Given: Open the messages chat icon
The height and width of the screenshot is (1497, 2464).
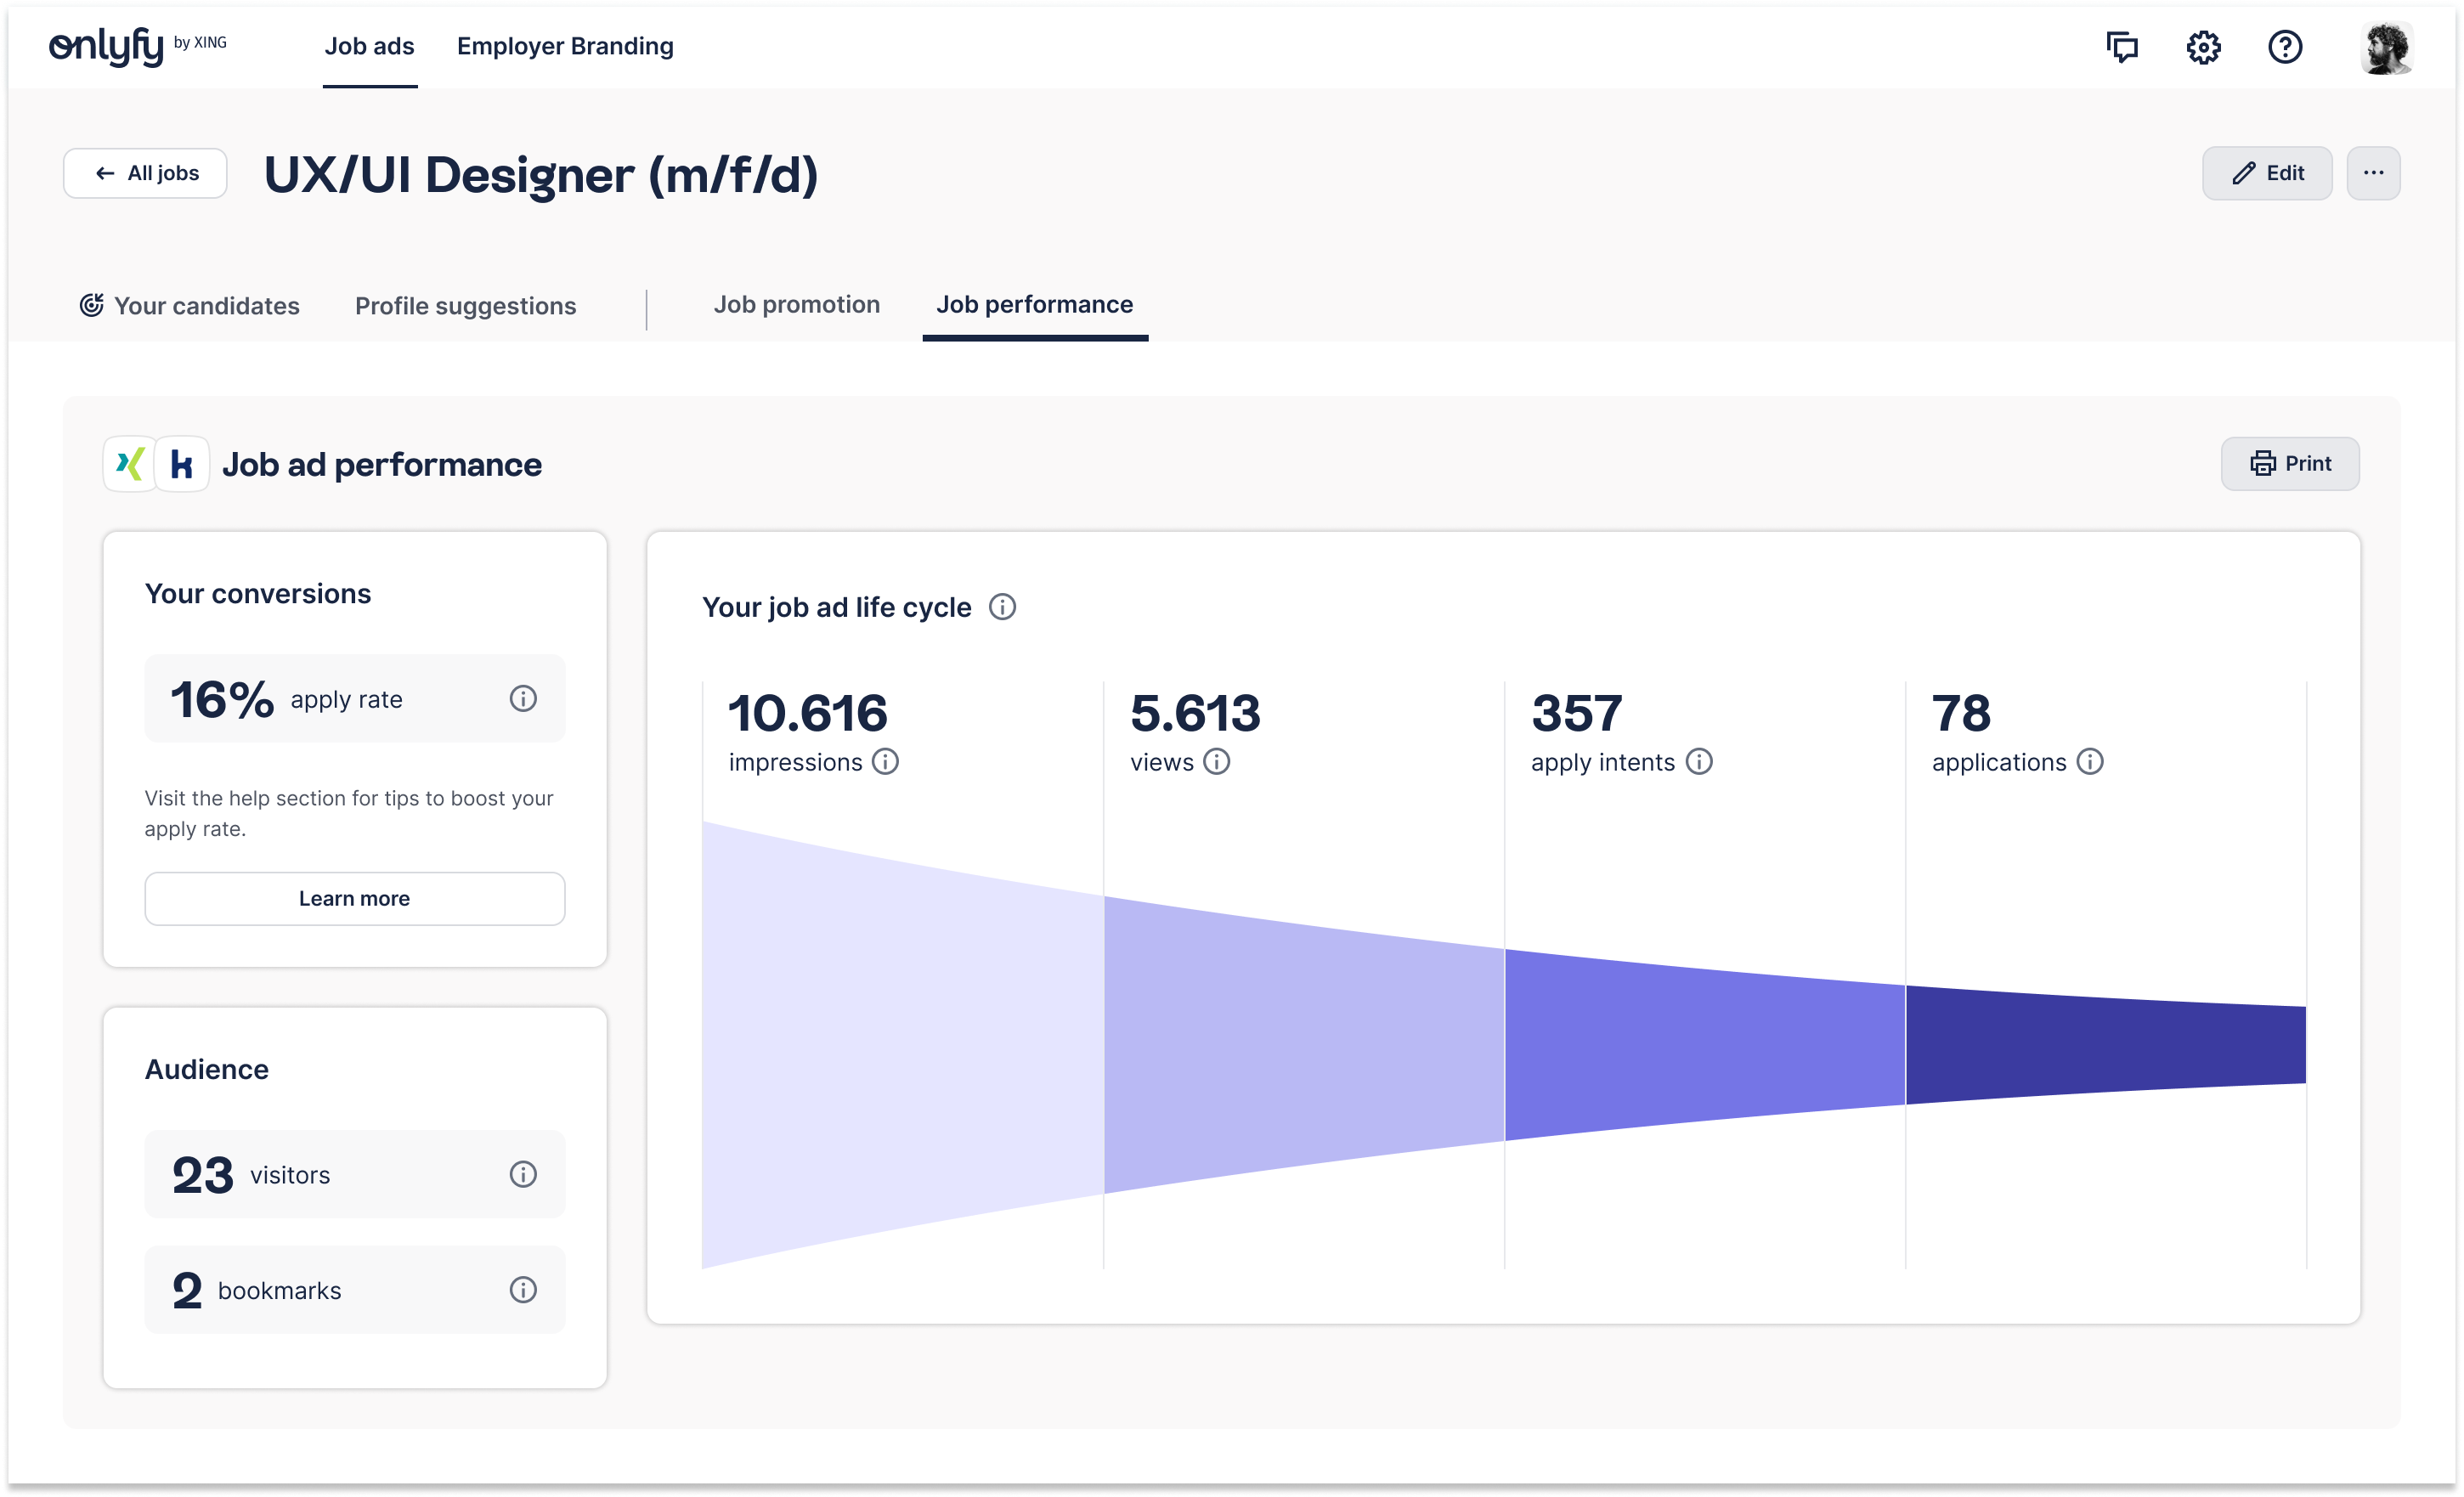Looking at the screenshot, I should [2121, 47].
